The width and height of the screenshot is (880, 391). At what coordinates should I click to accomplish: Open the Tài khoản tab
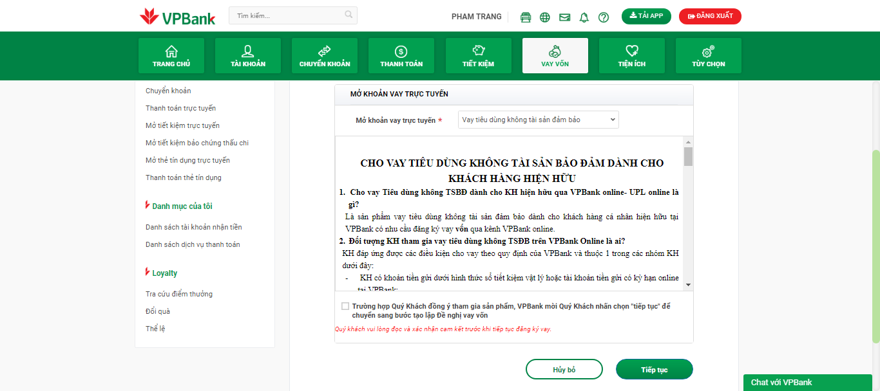[x=248, y=56]
